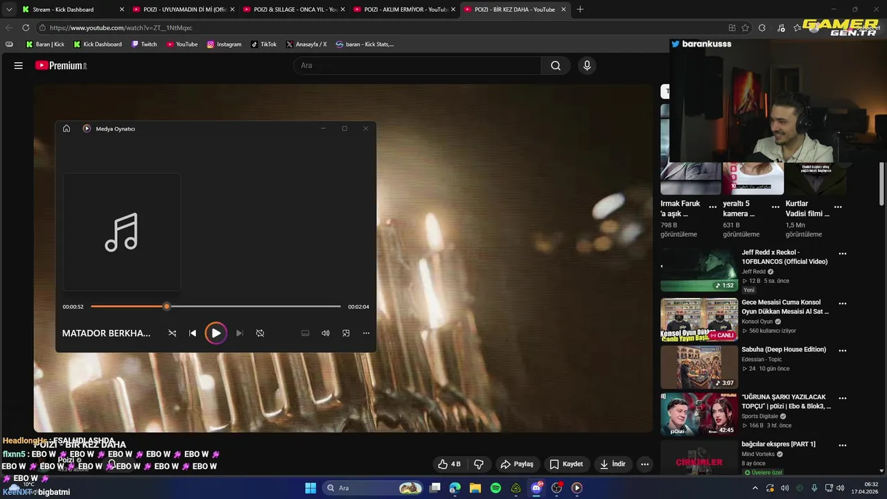Click the YouTube Premium logo

pyautogui.click(x=61, y=65)
